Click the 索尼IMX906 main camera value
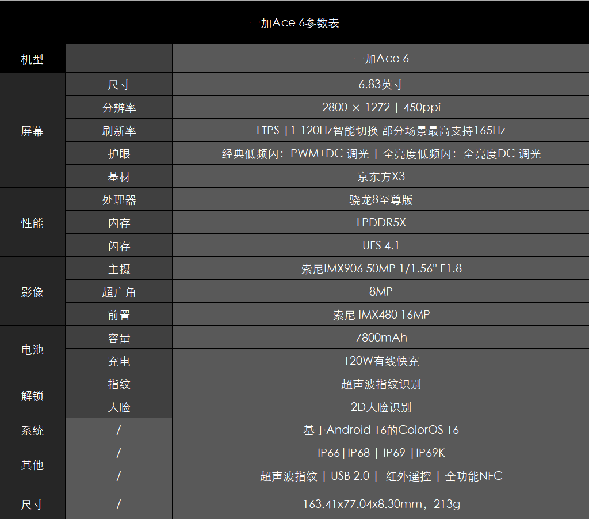 pos(381,268)
